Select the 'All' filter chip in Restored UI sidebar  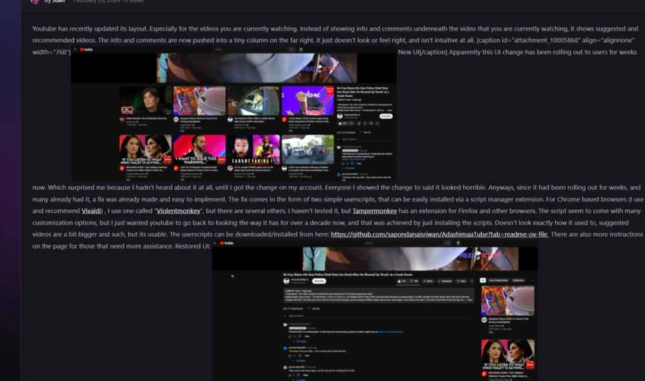(x=483, y=280)
